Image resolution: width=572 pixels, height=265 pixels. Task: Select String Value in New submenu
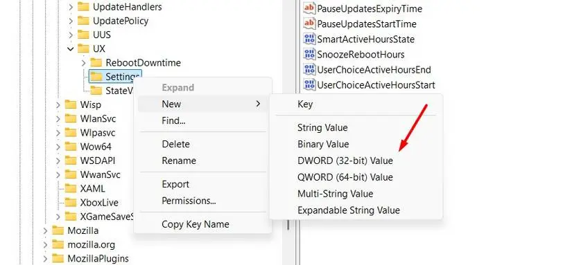322,128
